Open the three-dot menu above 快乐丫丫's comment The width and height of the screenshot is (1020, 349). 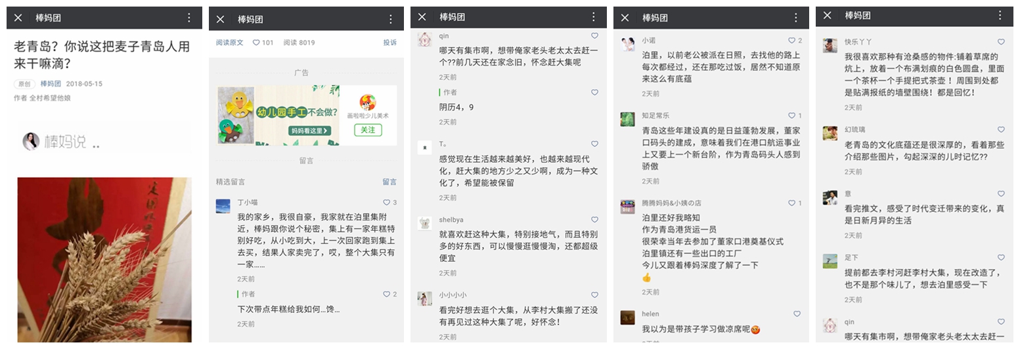point(1000,15)
